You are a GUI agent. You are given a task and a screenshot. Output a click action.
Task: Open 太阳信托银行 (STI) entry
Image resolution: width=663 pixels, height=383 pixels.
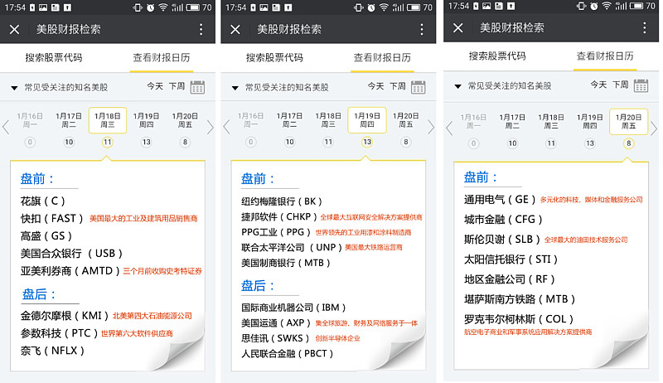(x=511, y=259)
